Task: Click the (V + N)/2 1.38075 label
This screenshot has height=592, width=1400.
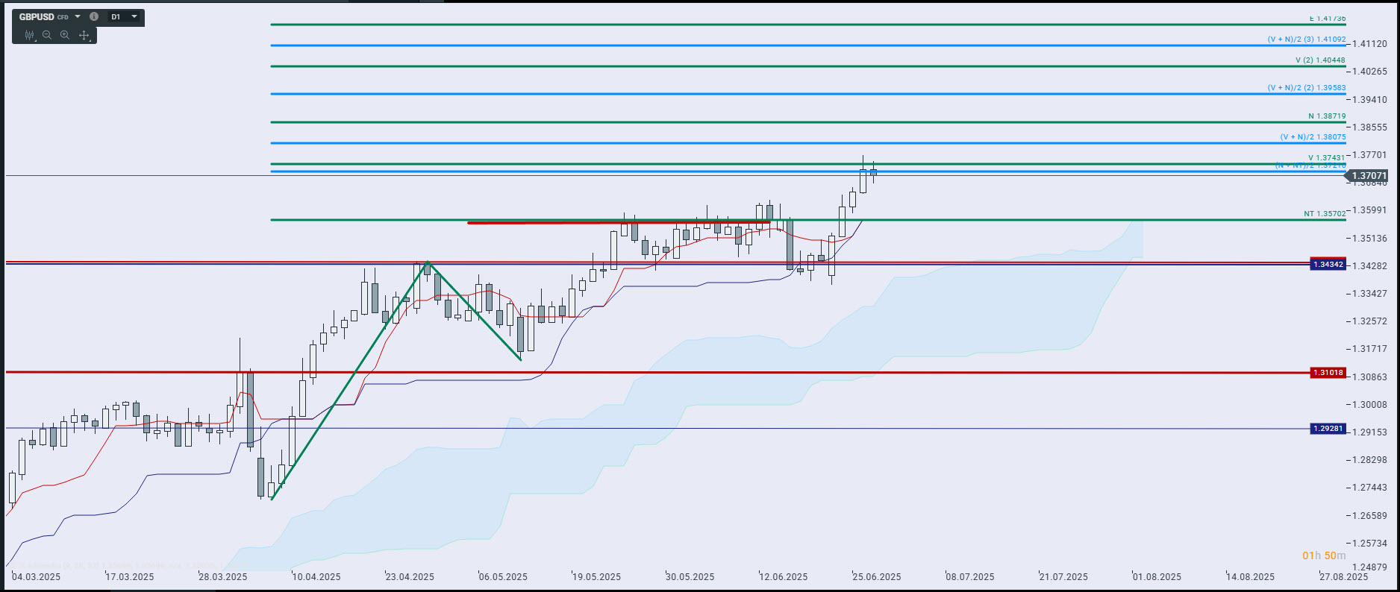Action: click(x=1313, y=137)
